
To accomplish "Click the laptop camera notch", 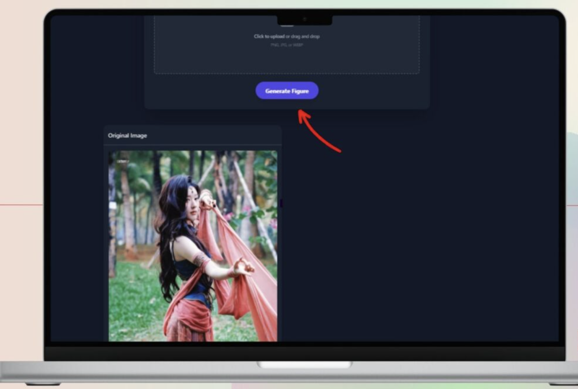I will (x=304, y=19).
